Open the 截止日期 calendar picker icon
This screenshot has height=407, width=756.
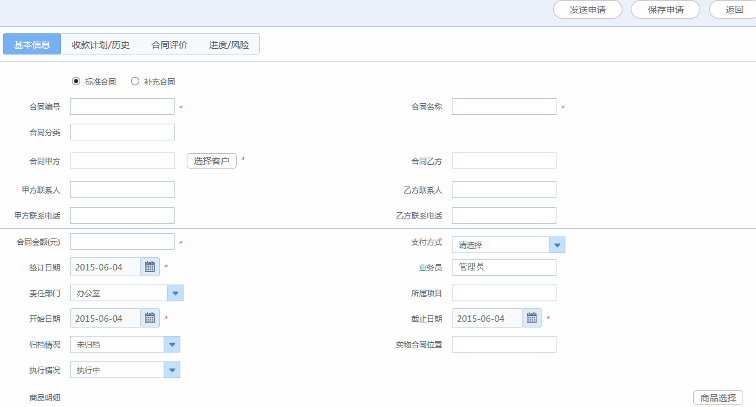point(531,318)
